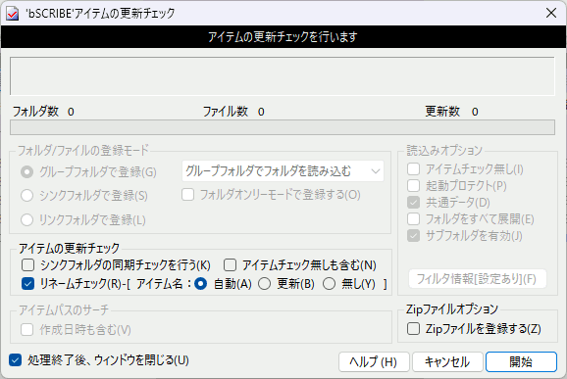Close the update check dialog window
567x379 pixels.
(x=551, y=13)
